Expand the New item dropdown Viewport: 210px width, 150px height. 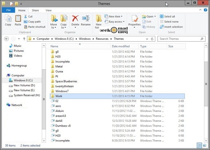(121, 16)
